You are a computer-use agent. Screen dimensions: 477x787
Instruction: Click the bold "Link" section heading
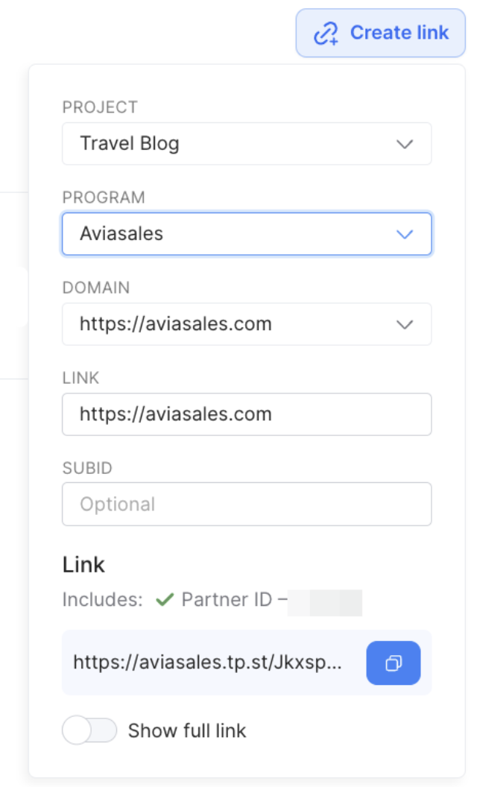pos(83,565)
